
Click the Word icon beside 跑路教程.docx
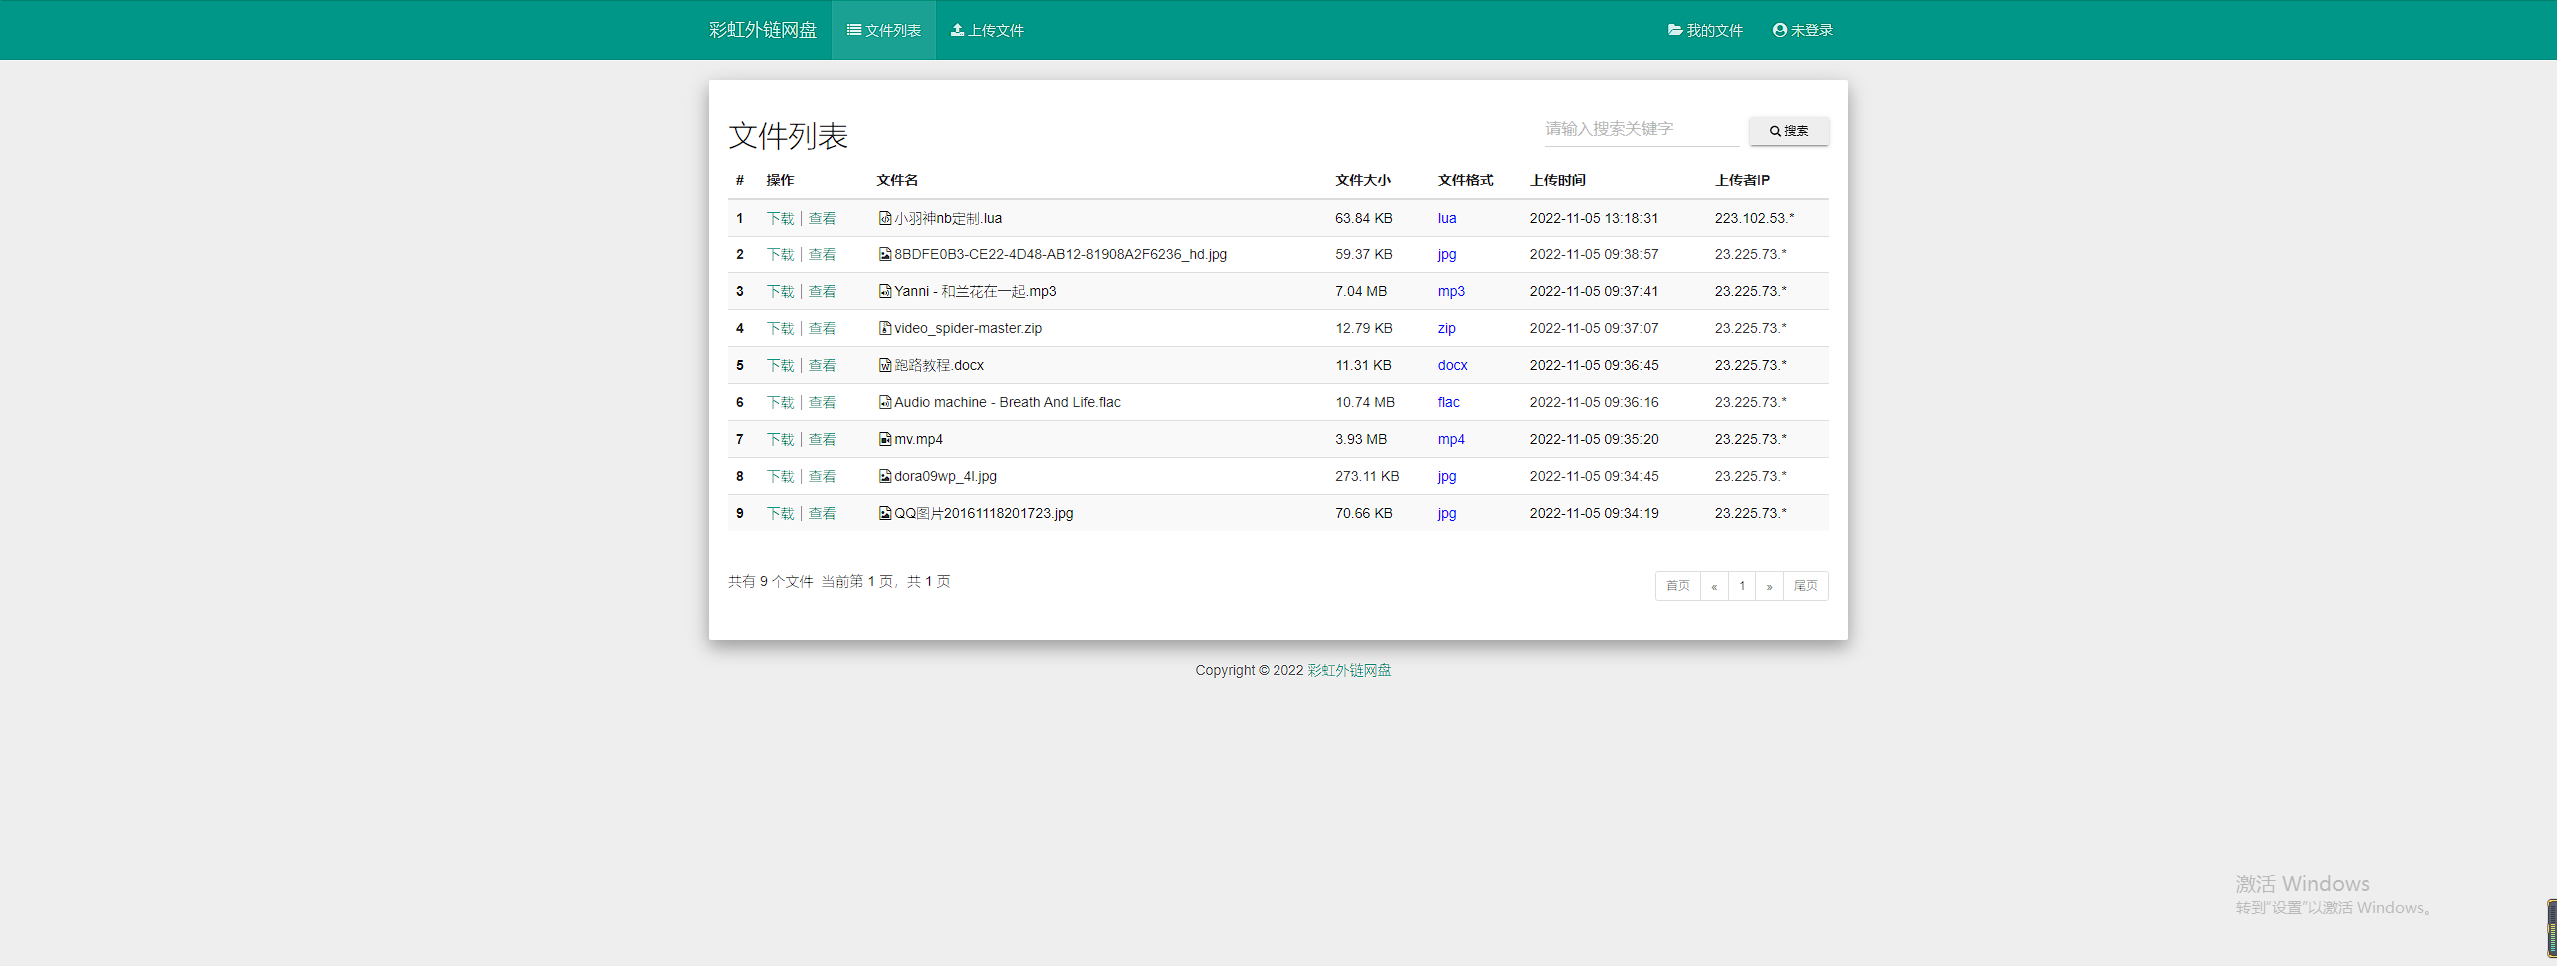pos(884,365)
